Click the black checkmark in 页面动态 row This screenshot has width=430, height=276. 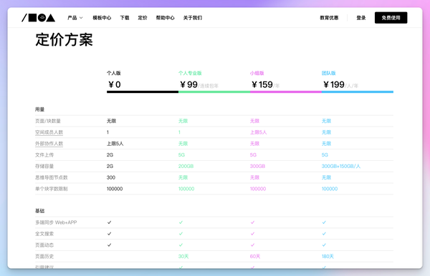coord(109,245)
